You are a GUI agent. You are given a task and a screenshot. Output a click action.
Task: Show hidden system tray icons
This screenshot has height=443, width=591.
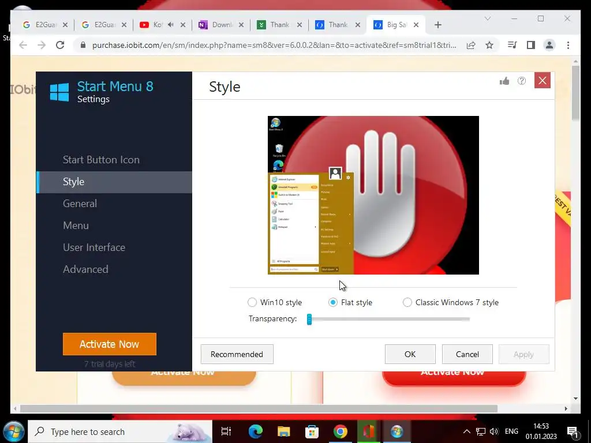[466, 431]
